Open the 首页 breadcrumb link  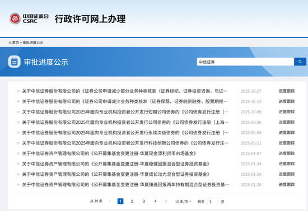pos(16,42)
